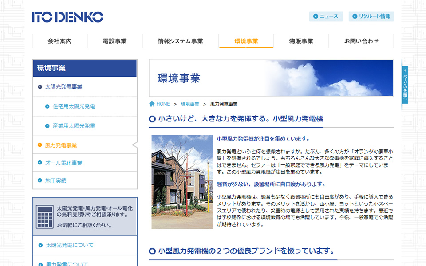Image resolution: width=426 pixels, height=266 pixels.
Task: Click arrow icon on ニュース button
Action: click(x=316, y=16)
